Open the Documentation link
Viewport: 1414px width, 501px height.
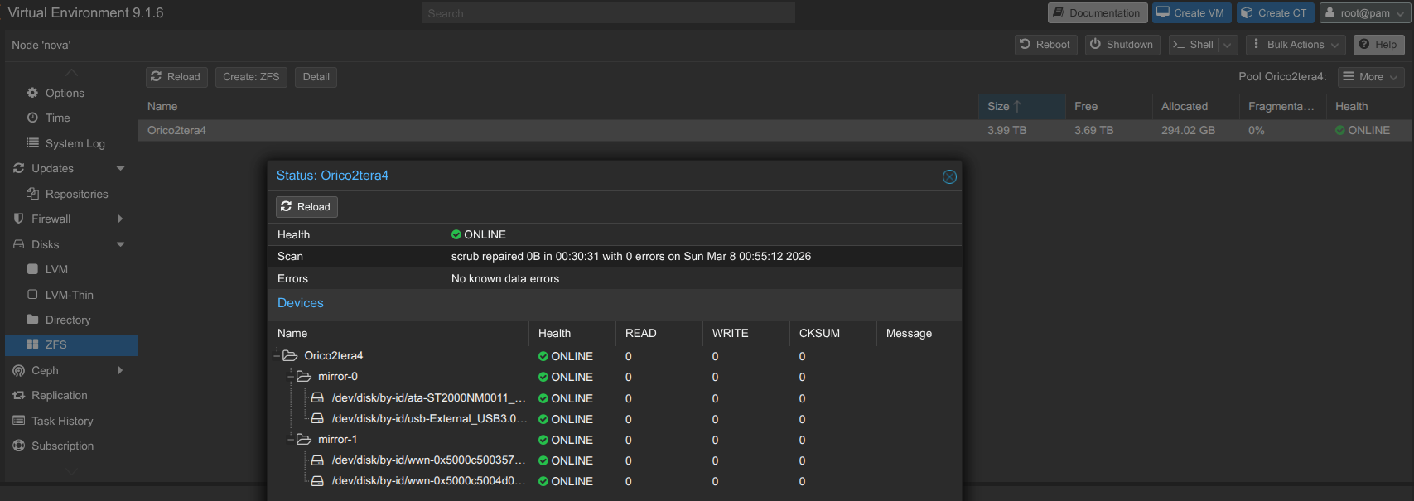point(1097,13)
